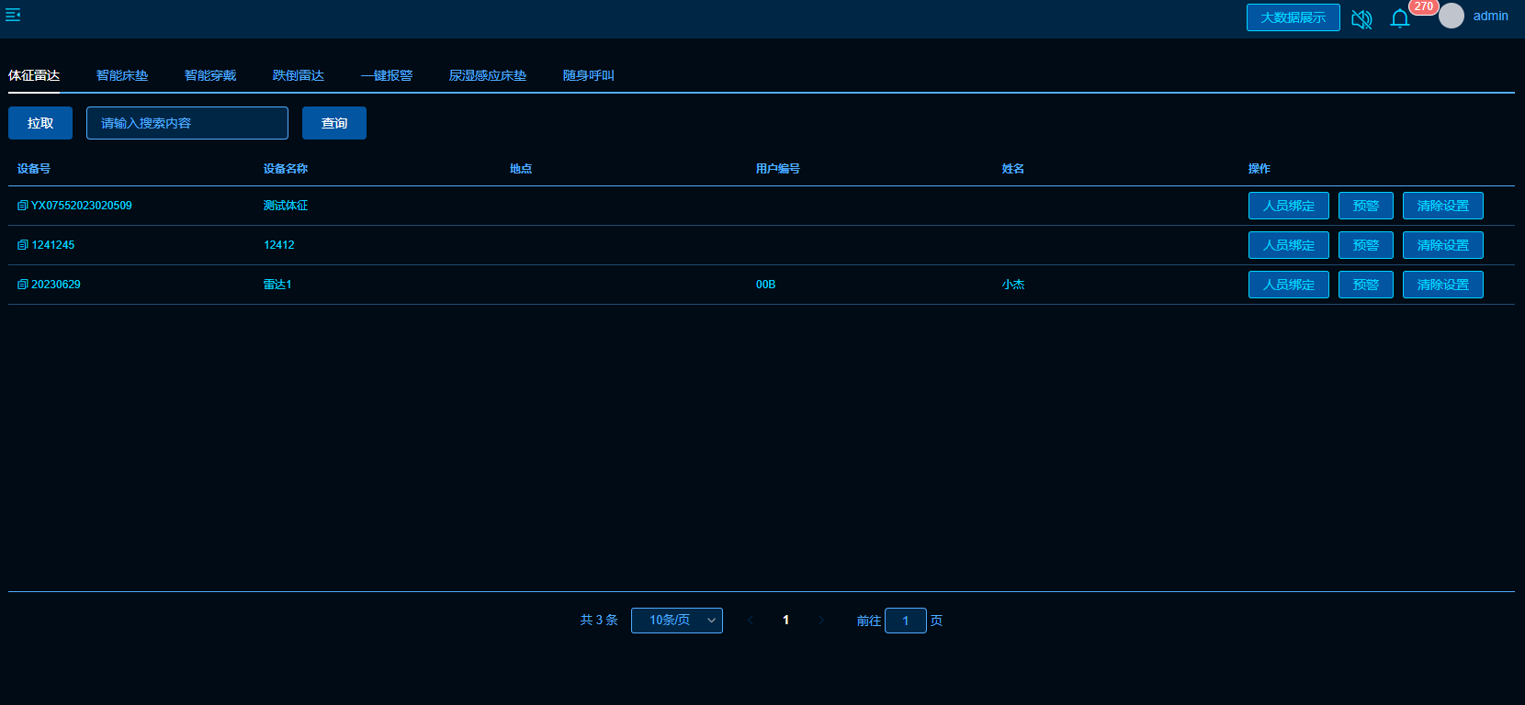Click 人员绑定 for device YX07552023020509
The width and height of the screenshot is (1525, 705).
[x=1289, y=206]
